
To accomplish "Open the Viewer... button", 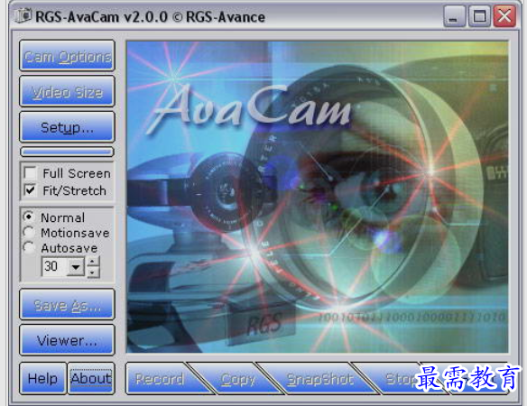I will pyautogui.click(x=67, y=340).
